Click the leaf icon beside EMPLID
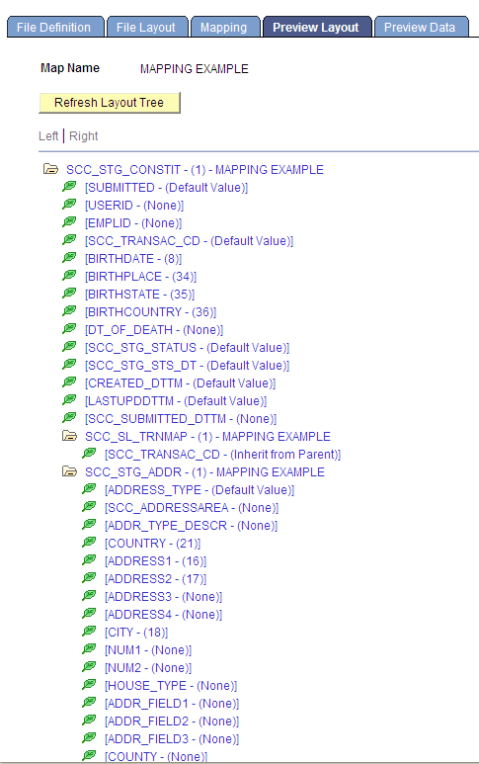 click(x=69, y=221)
